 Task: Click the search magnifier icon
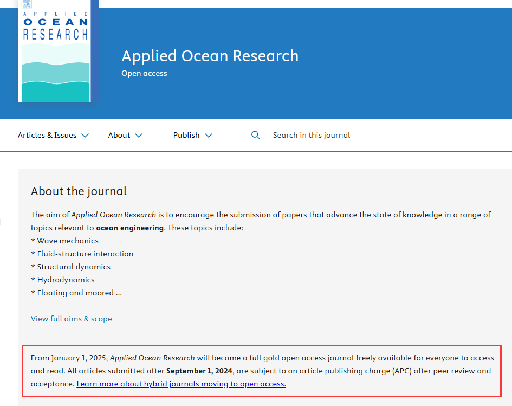click(x=255, y=135)
